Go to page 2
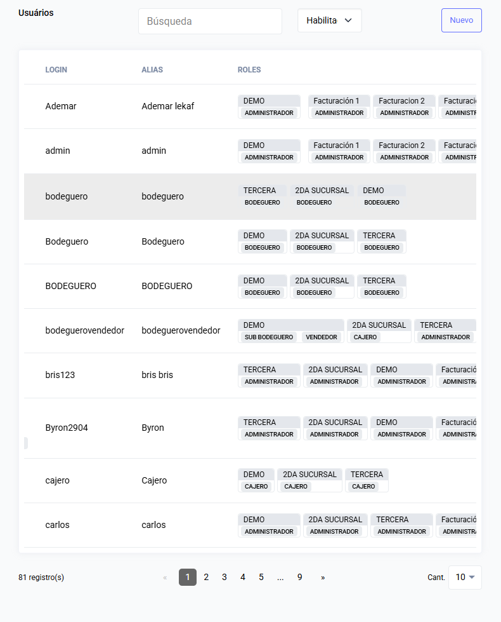 pos(206,577)
